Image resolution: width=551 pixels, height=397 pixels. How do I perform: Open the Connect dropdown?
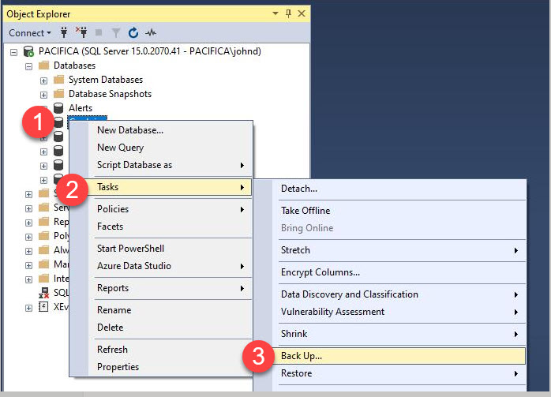(x=30, y=33)
